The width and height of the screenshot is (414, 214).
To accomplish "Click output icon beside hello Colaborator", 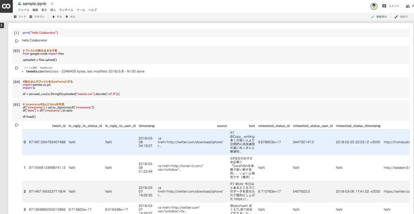I will click(x=17, y=41).
